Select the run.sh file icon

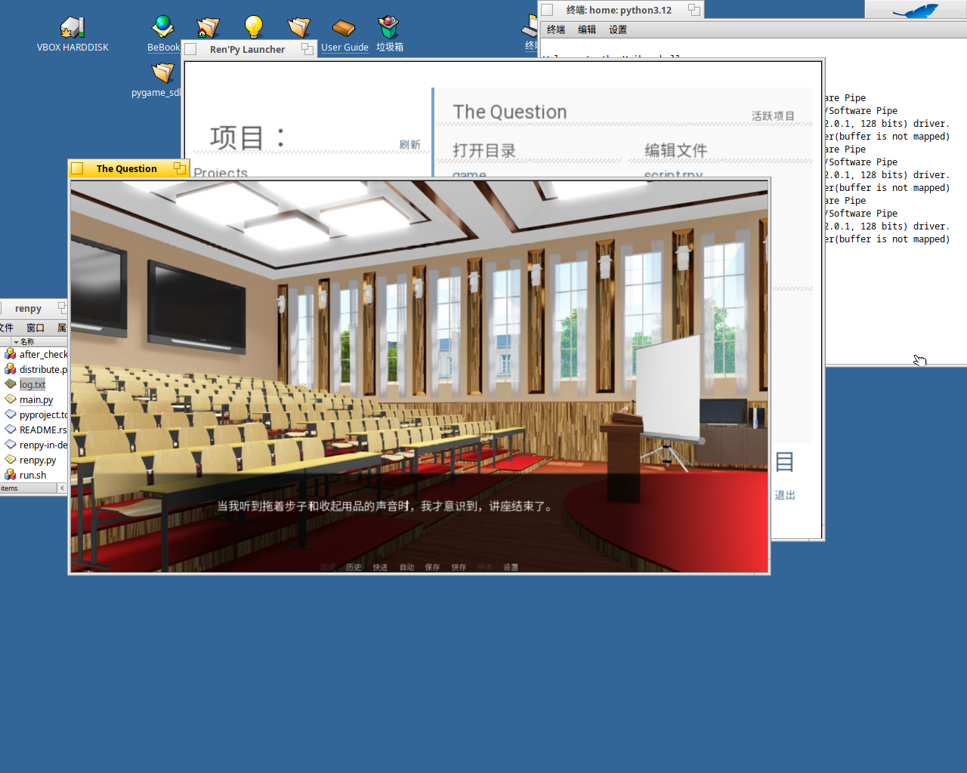11,475
